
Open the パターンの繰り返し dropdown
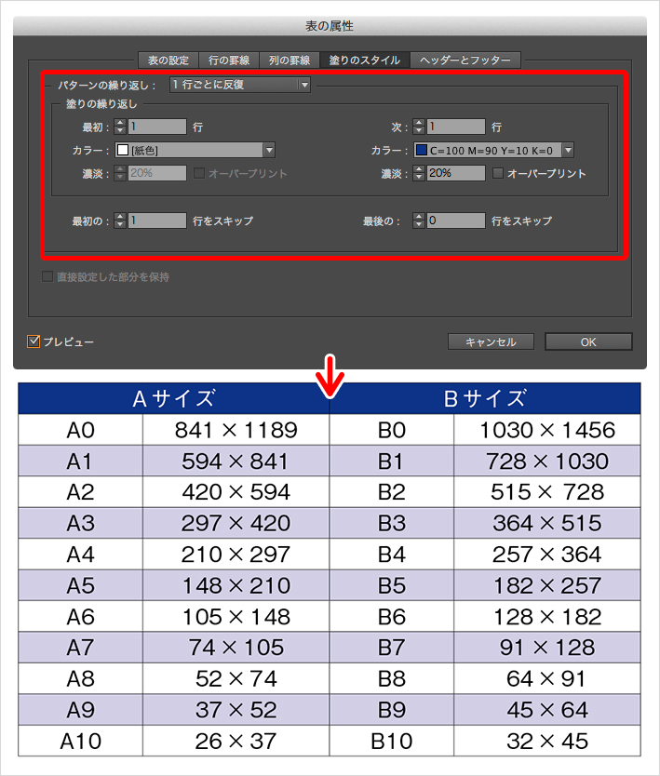(x=239, y=85)
